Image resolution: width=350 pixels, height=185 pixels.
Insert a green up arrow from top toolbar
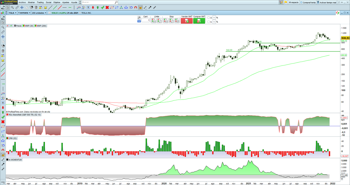pyautogui.click(x=98, y=7)
